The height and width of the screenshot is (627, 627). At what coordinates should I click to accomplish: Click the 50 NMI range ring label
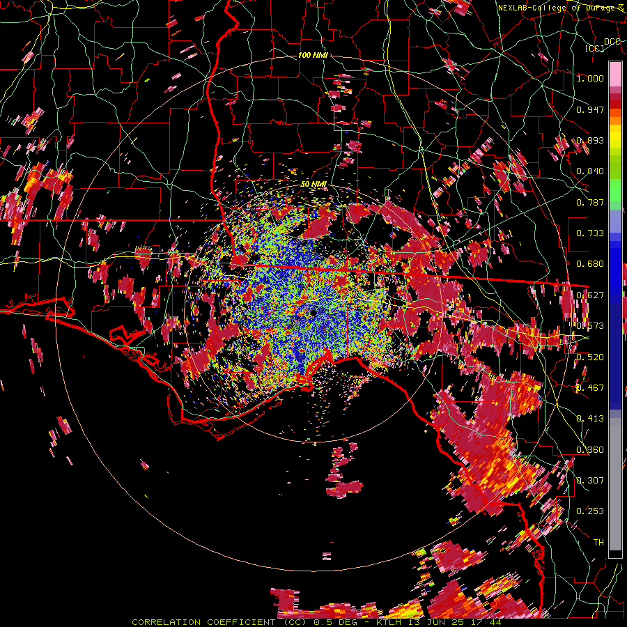tap(313, 185)
